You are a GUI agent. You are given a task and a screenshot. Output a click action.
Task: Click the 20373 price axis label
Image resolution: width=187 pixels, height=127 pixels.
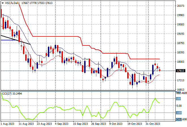180,6
